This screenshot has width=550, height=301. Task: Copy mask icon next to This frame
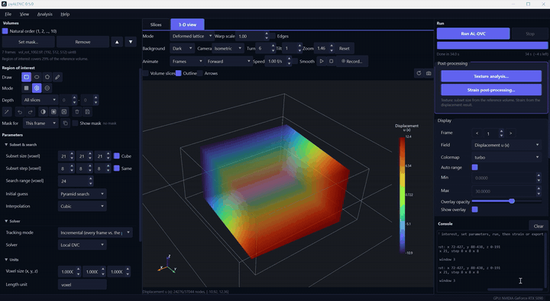[65, 123]
